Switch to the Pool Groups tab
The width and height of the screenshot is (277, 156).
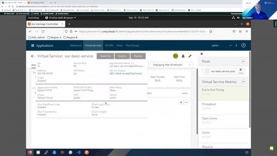pos(132,45)
